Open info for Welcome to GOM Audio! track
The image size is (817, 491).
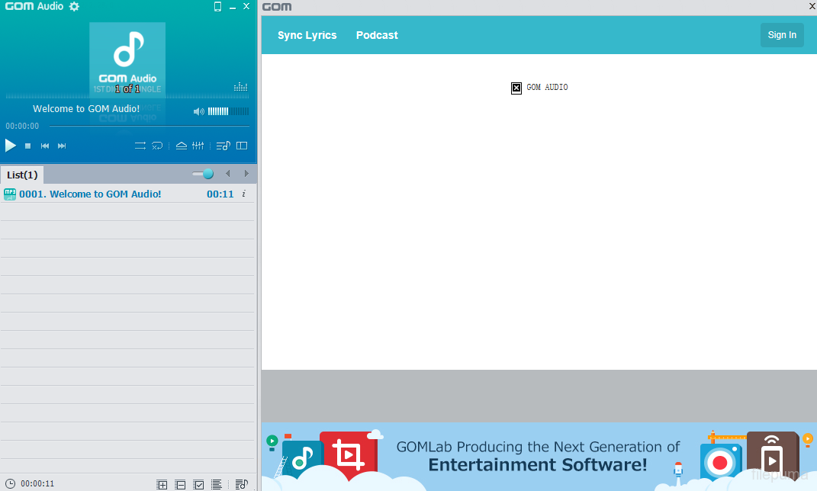pyautogui.click(x=244, y=194)
